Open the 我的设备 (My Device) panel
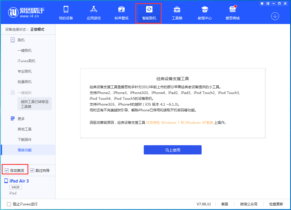The image size is (291, 210). (66, 13)
